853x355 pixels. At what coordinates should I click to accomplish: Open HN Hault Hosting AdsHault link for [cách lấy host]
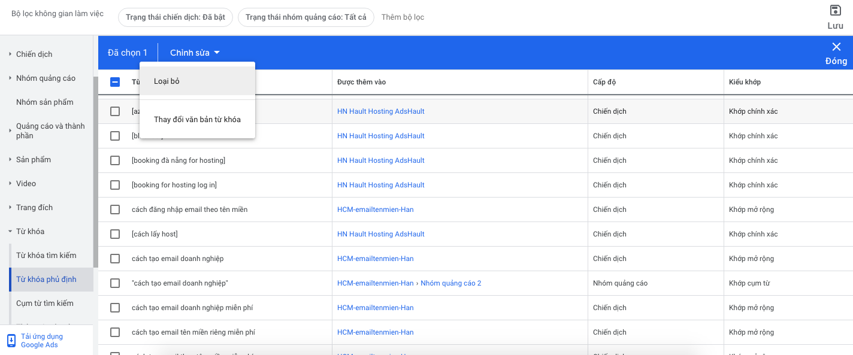point(381,234)
